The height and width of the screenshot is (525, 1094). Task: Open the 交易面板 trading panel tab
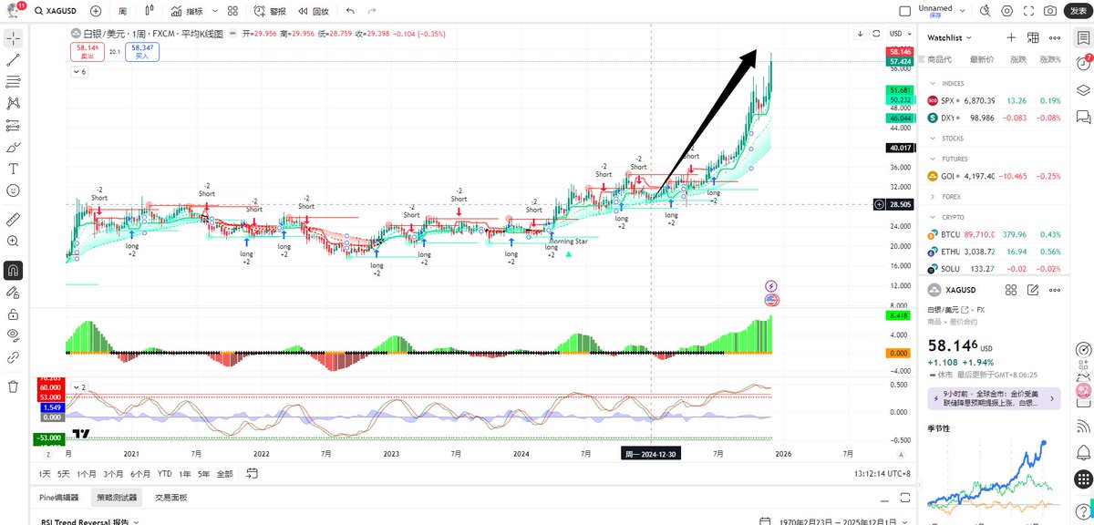click(171, 498)
